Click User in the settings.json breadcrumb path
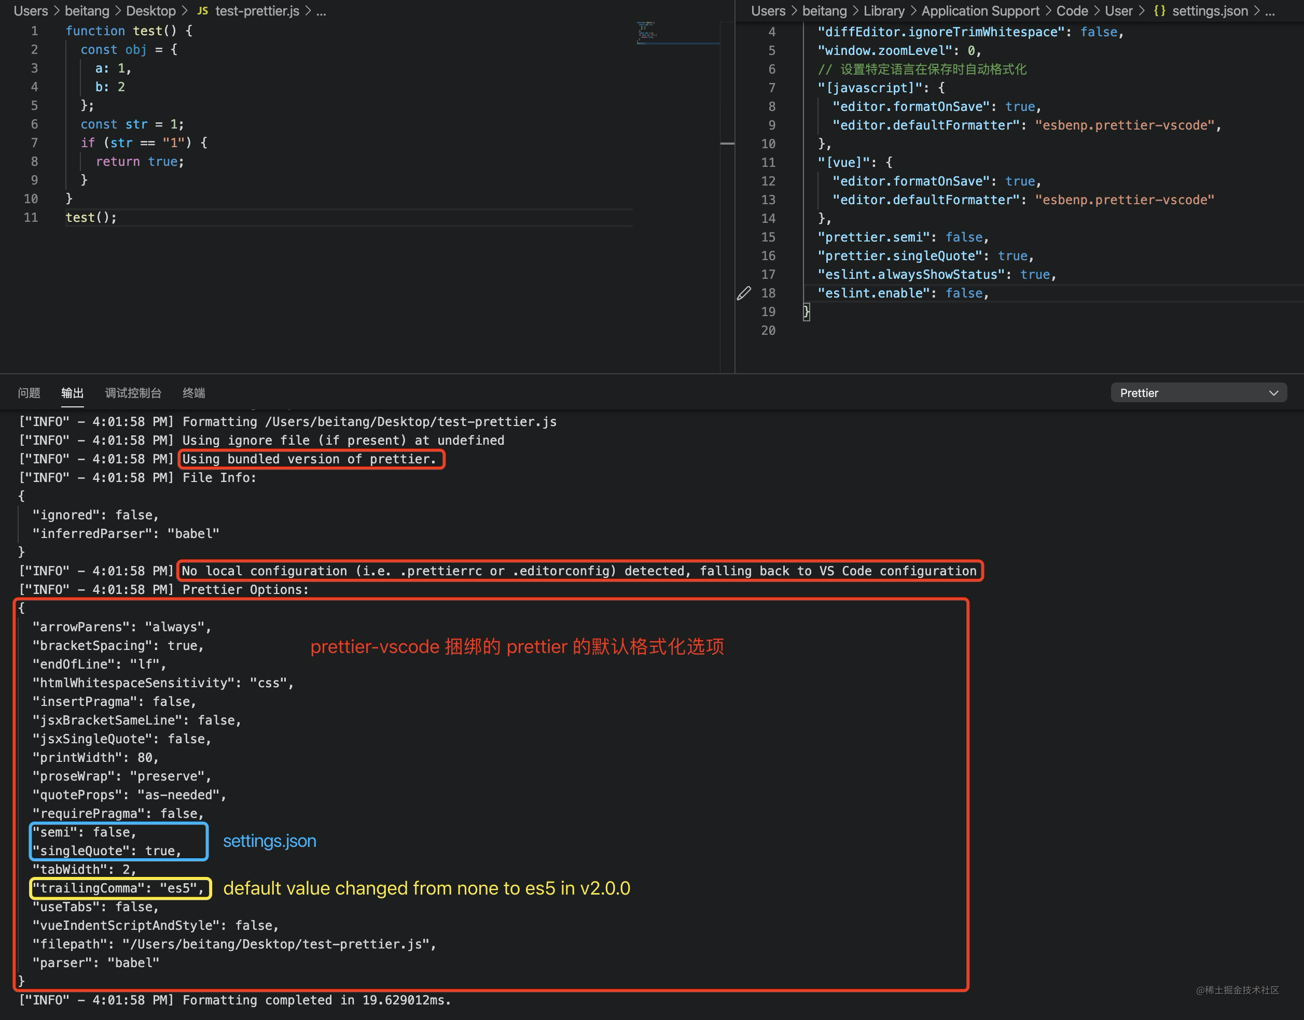This screenshot has height=1020, width=1304. tap(1119, 11)
